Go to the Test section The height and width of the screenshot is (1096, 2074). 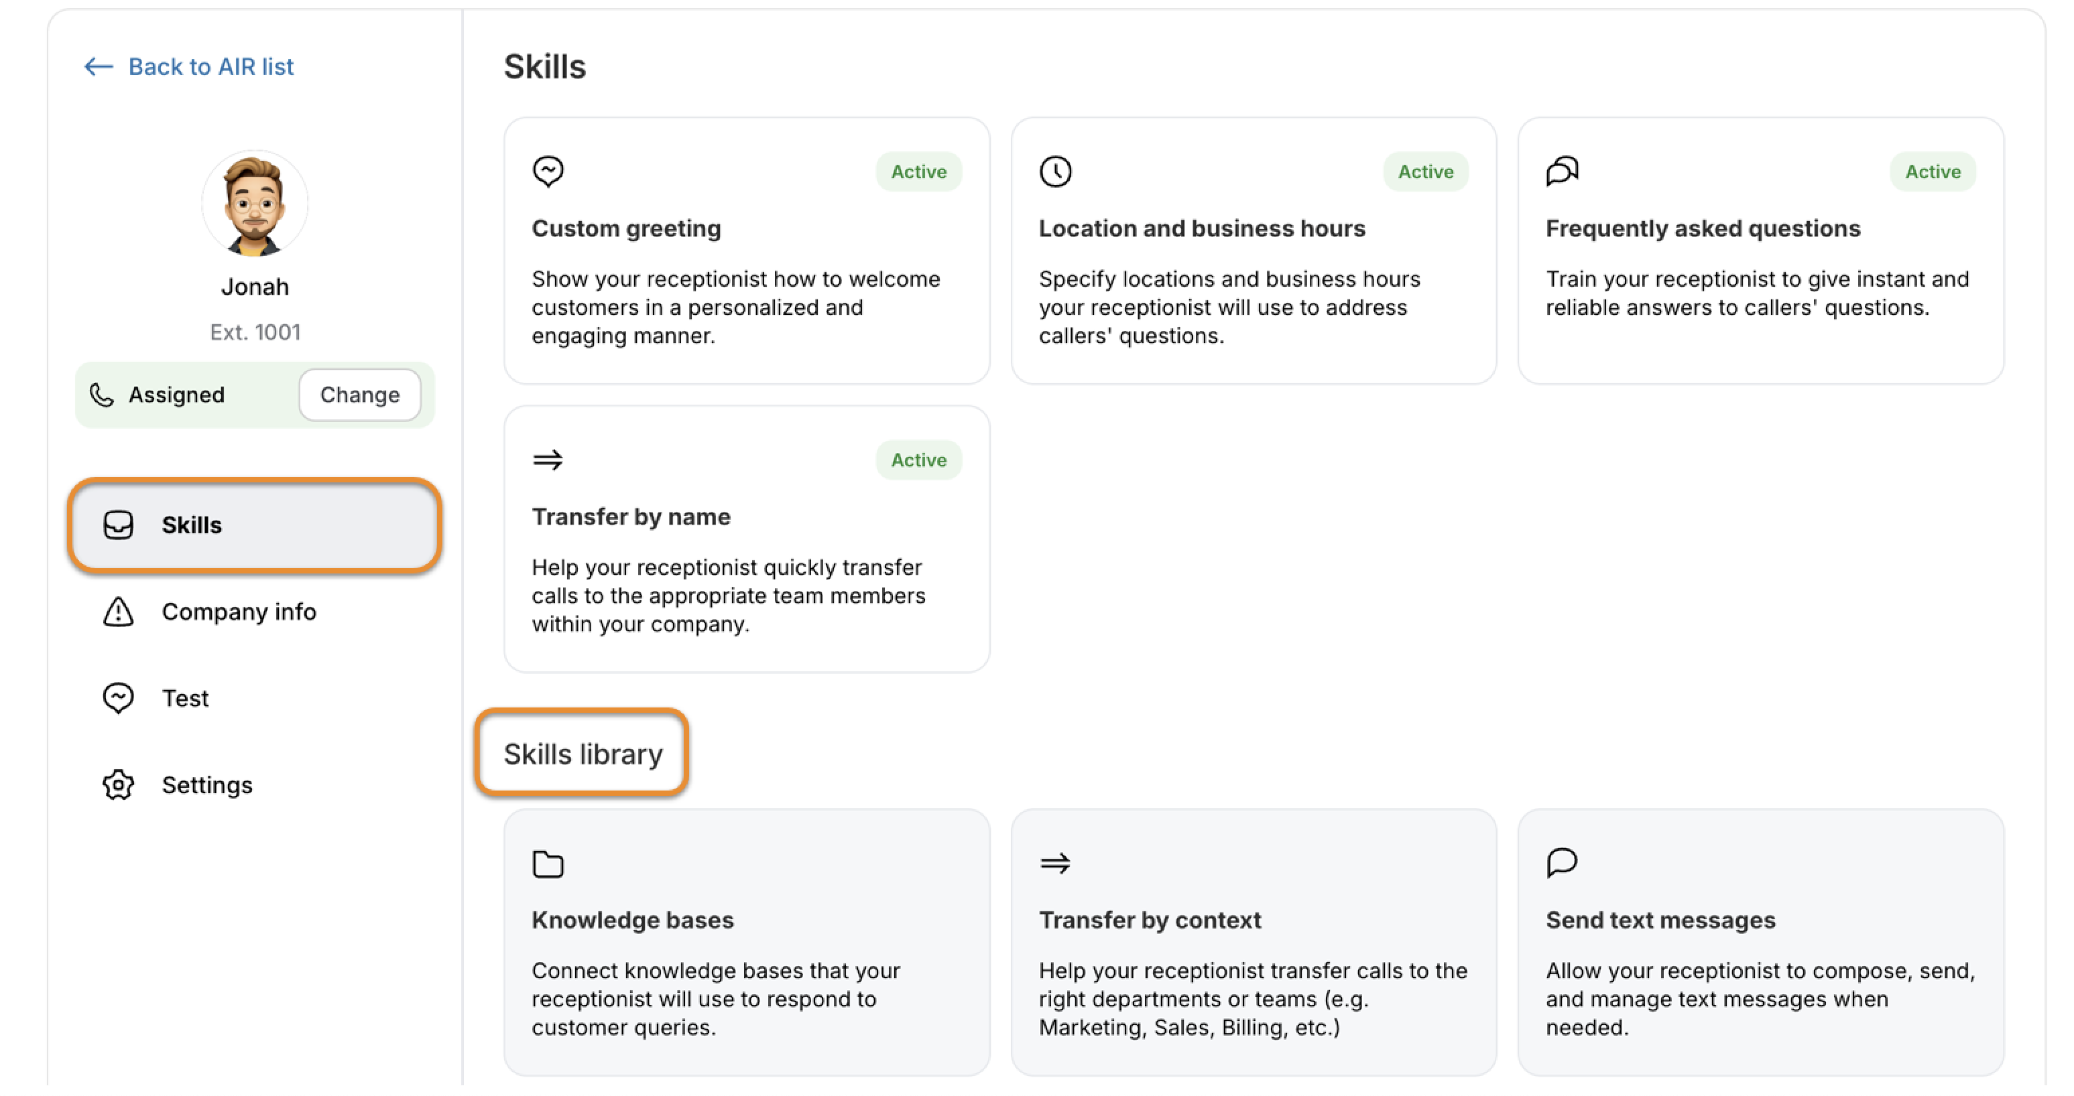coord(185,697)
